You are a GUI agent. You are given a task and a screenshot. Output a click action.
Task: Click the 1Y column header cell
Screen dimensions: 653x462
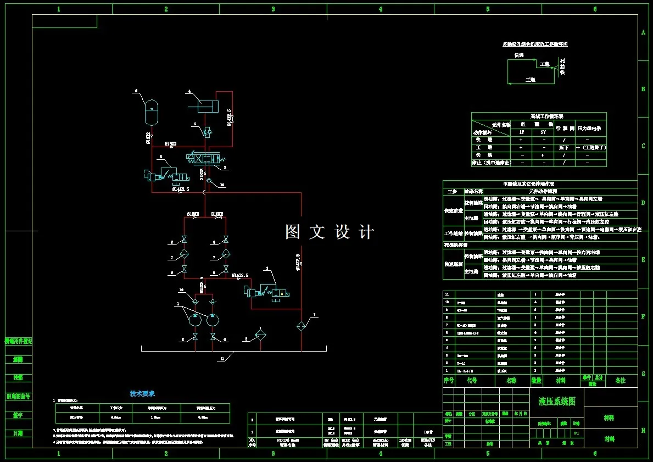coord(521,132)
